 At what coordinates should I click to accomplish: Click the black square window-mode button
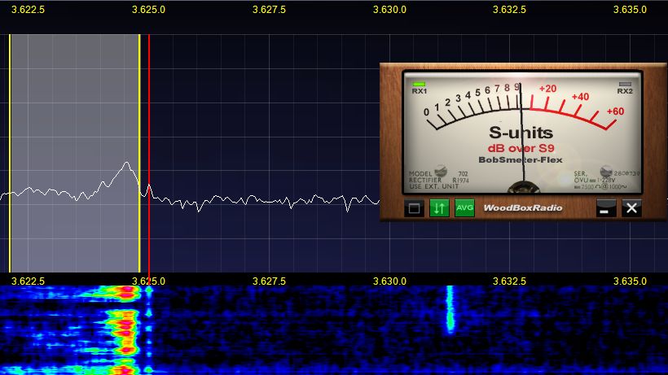415,207
